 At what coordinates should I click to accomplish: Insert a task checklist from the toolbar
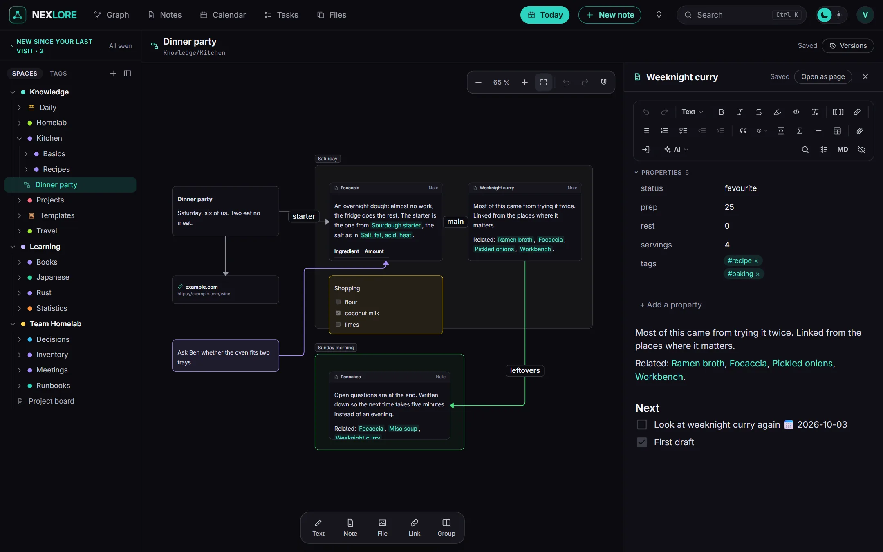[683, 131]
